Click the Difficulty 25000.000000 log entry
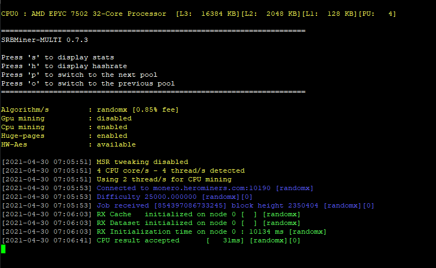Image resolution: width=436 pixels, height=268 pixels. point(127,197)
